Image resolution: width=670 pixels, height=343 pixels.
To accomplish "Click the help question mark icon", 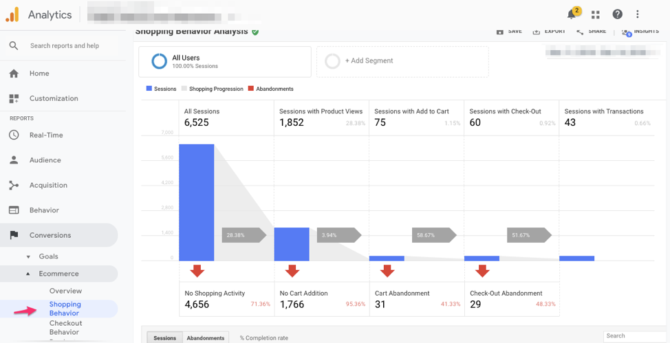I will click(617, 14).
